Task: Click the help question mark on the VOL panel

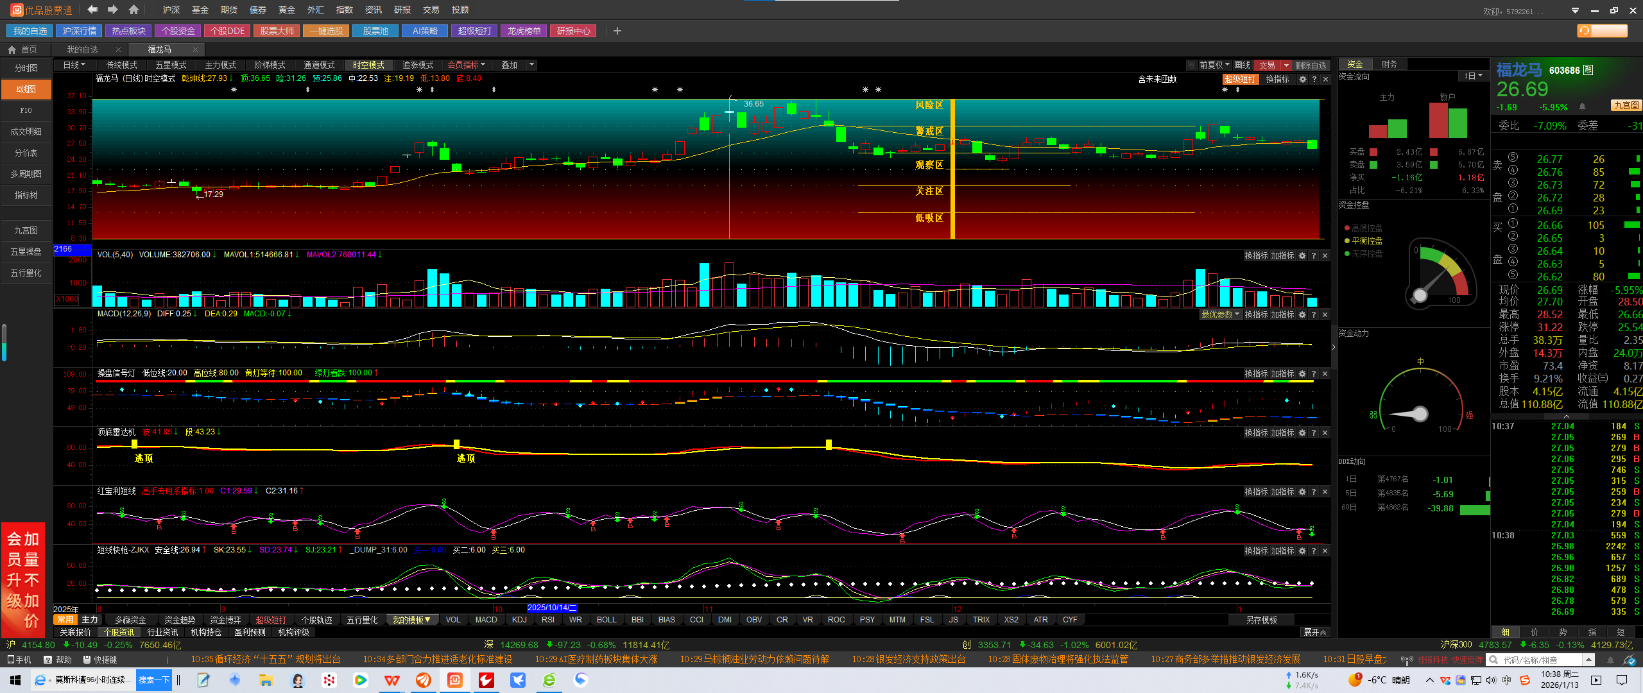Action: 1314,255
